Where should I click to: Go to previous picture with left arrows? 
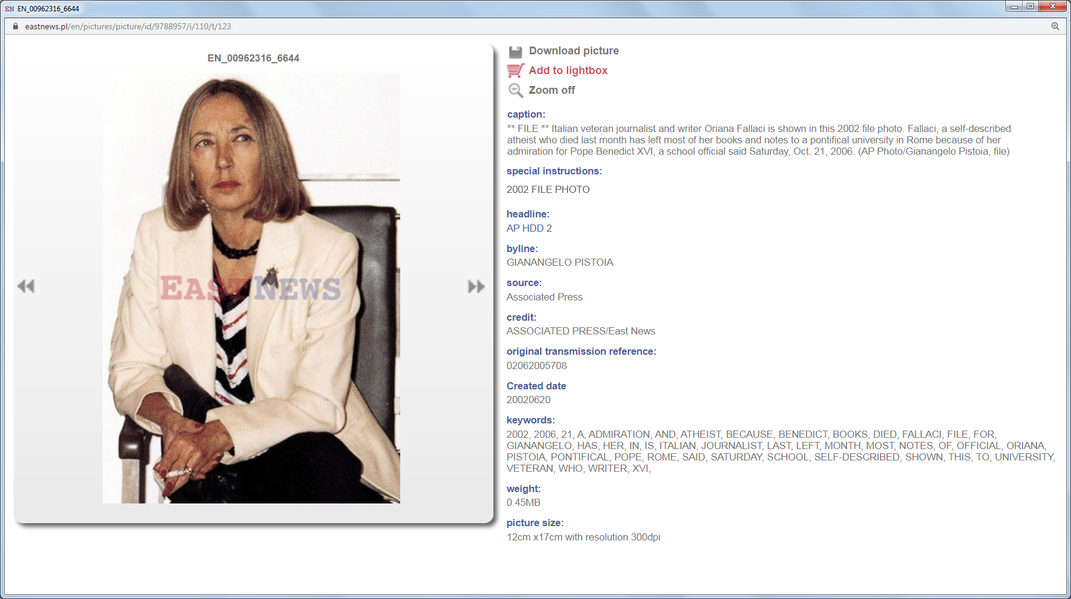click(x=26, y=286)
